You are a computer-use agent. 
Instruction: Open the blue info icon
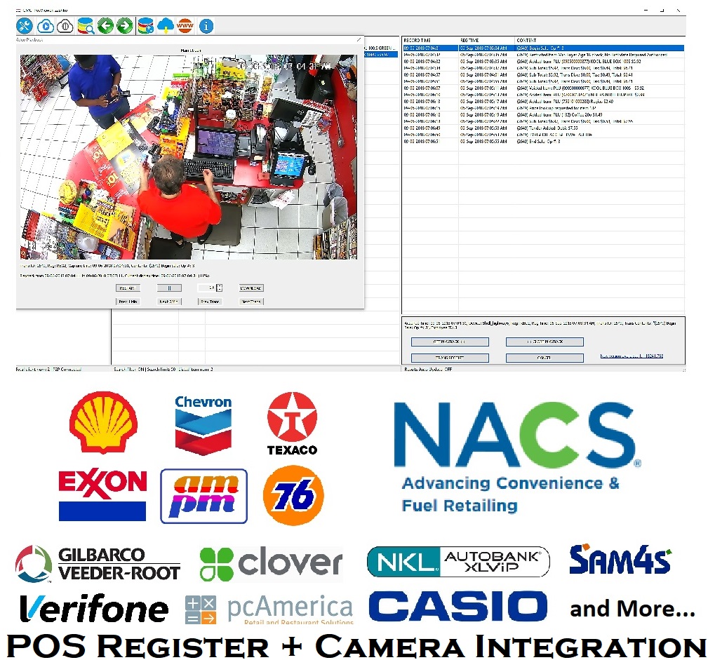206,26
